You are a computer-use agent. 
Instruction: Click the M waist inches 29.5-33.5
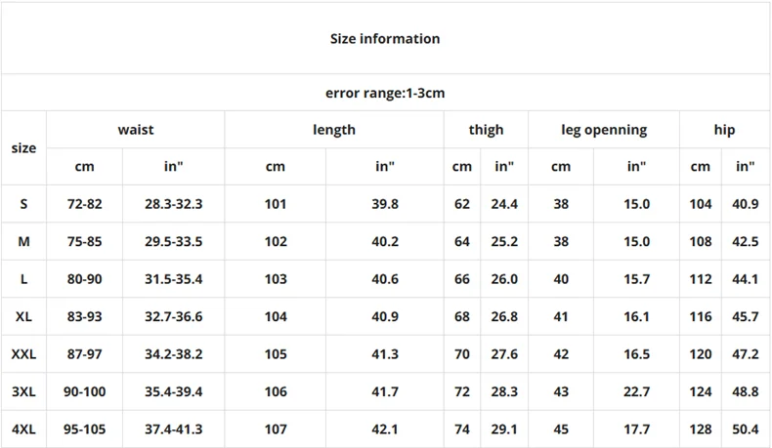coord(173,241)
